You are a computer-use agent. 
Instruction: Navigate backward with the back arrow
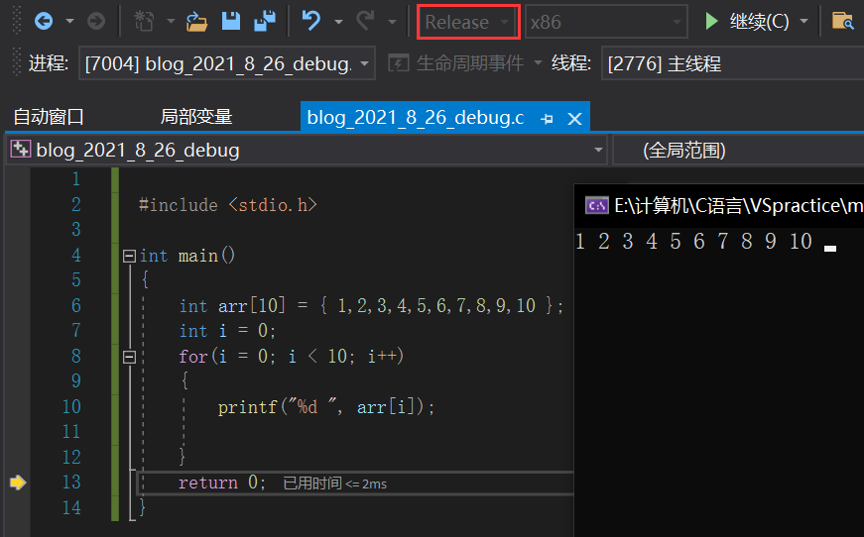point(44,22)
